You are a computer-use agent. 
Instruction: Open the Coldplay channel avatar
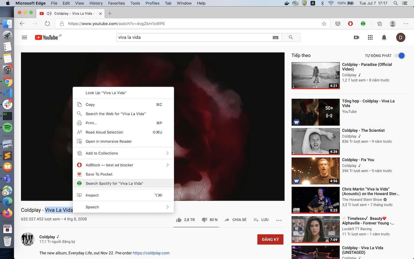(x=28, y=239)
